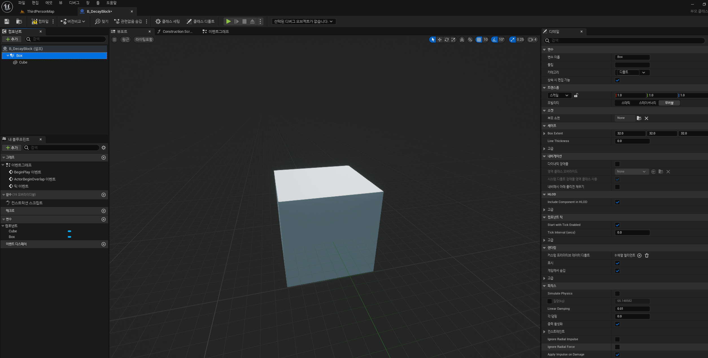The image size is (708, 358).
Task: Add a new variable with the 변수 plus icon
Action: click(x=104, y=219)
